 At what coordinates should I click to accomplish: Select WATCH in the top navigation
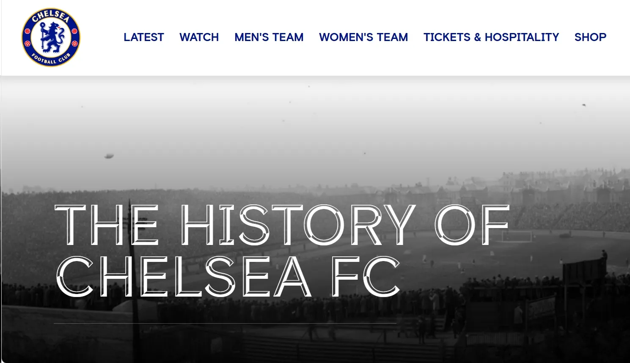point(199,37)
